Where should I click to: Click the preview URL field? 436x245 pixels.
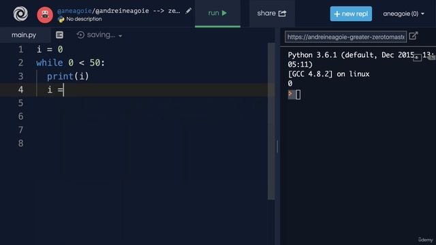345,37
